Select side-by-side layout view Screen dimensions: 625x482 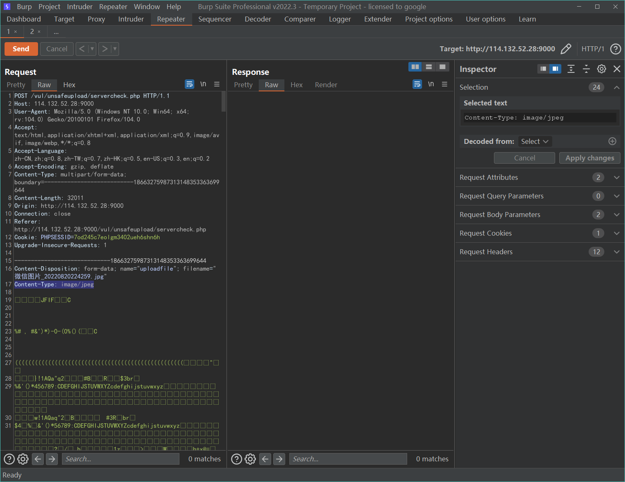415,67
